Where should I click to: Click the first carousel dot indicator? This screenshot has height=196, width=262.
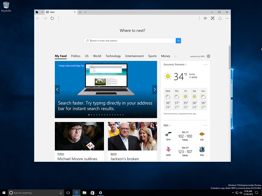tap(89, 115)
